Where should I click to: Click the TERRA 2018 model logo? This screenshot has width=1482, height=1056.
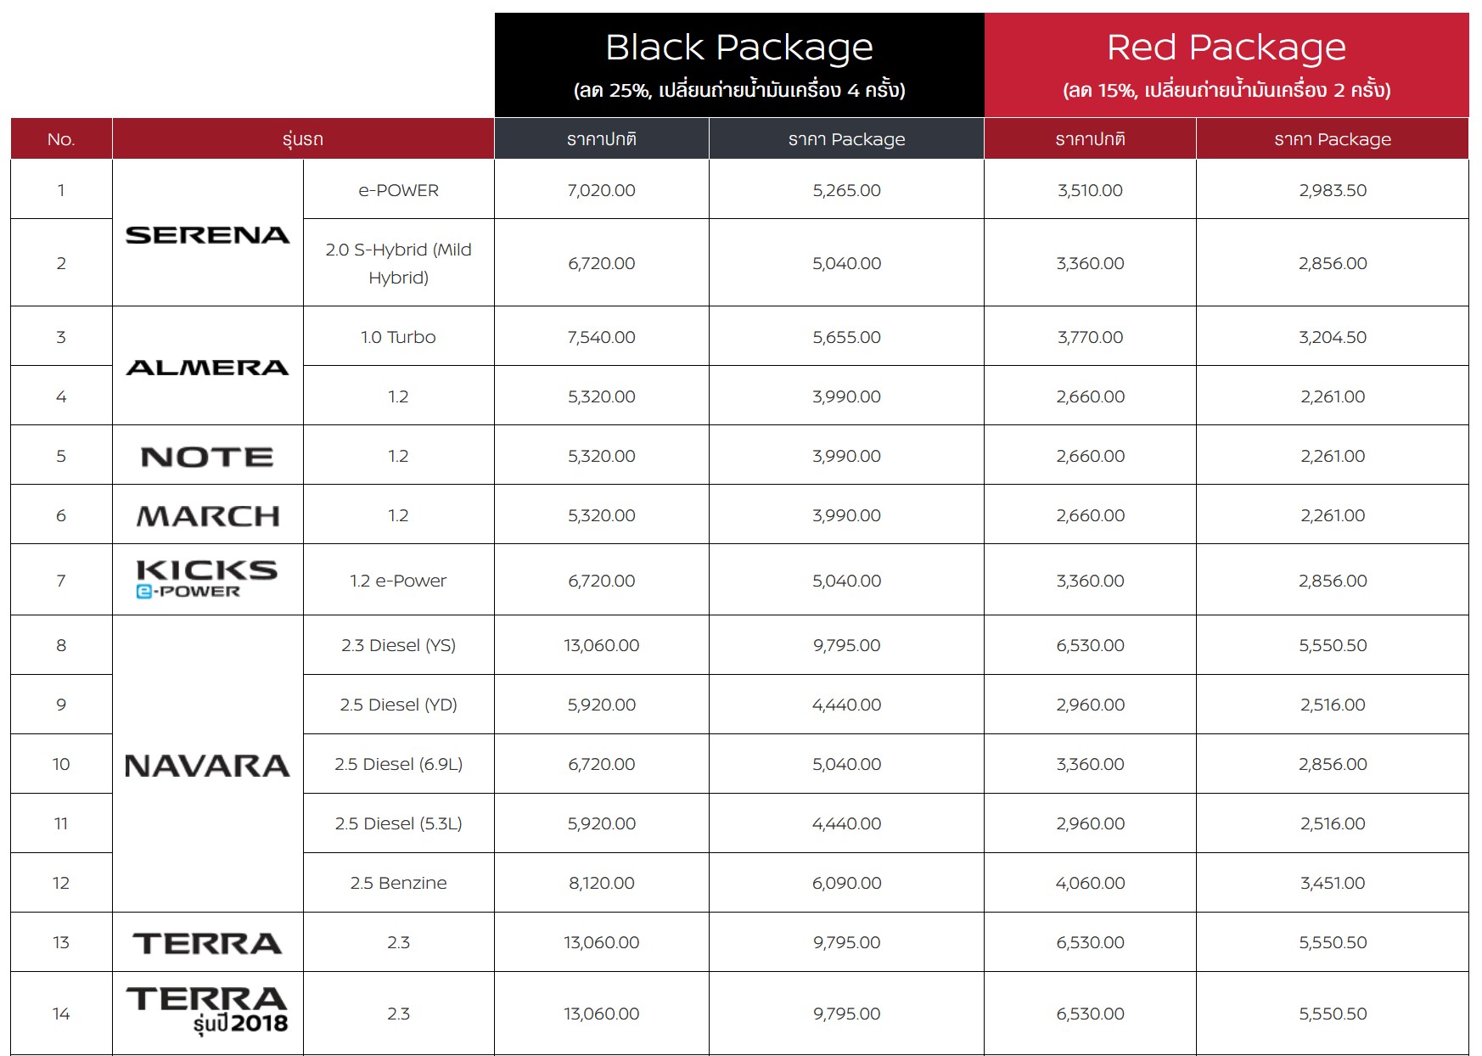[x=207, y=1010]
